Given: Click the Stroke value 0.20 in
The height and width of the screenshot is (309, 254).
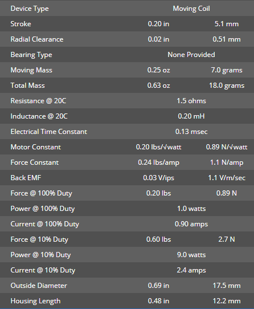Looking at the screenshot, I should (158, 24).
